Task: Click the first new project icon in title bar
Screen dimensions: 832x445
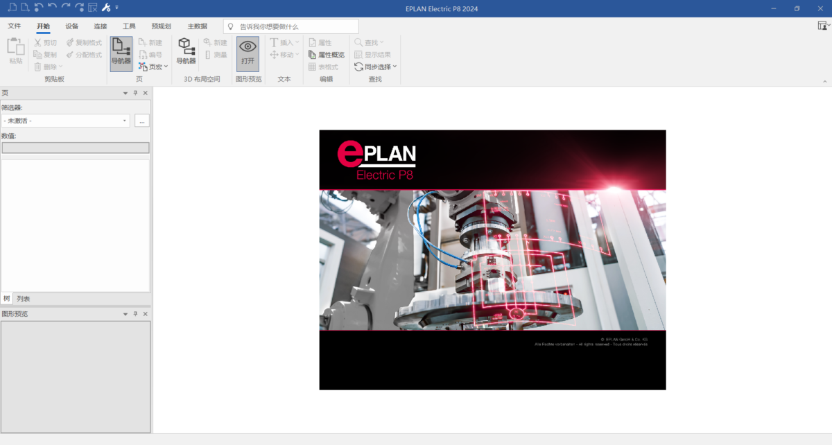Action: [11, 8]
